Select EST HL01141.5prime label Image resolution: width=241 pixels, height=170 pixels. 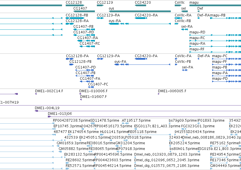point(114,132)
